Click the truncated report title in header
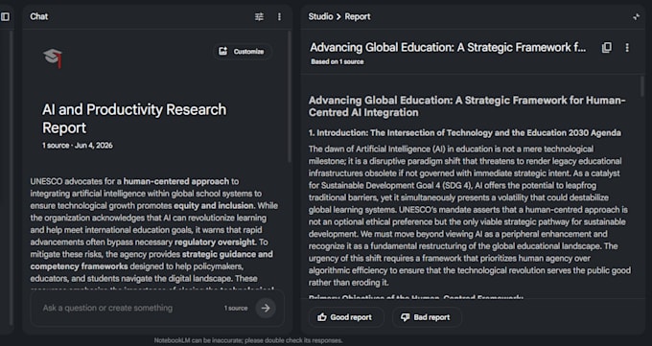This screenshot has width=652, height=346. (448, 48)
